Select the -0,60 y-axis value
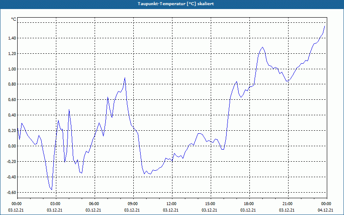Image resolution: width=344 pixels, height=215 pixels. coord(11,192)
